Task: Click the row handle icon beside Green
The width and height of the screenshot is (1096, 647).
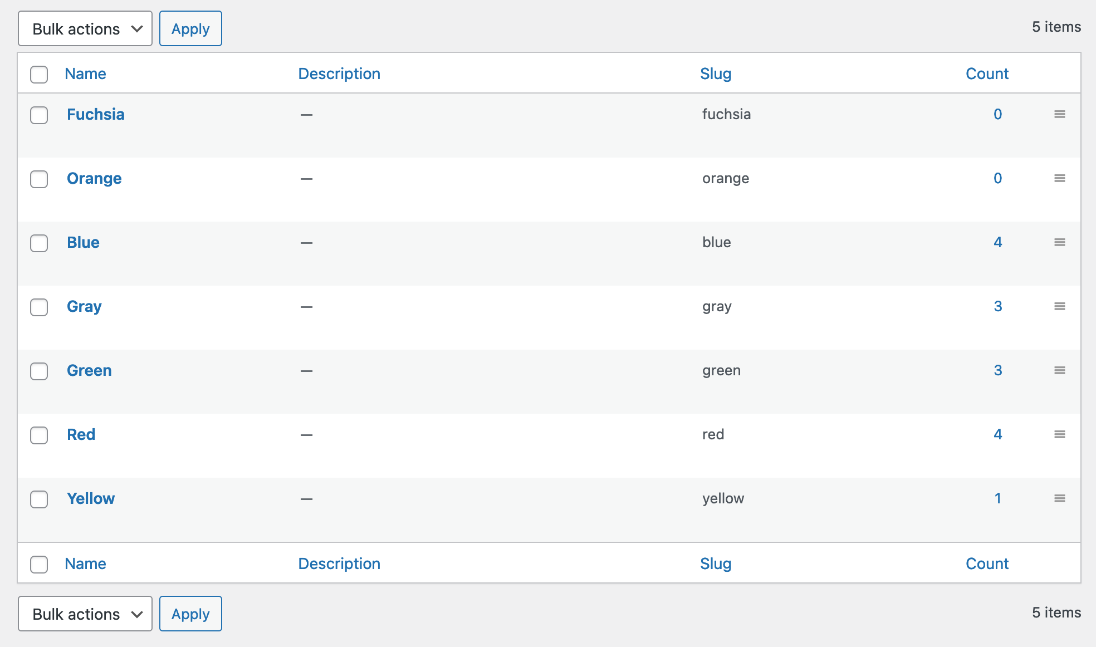Action: point(1060,370)
